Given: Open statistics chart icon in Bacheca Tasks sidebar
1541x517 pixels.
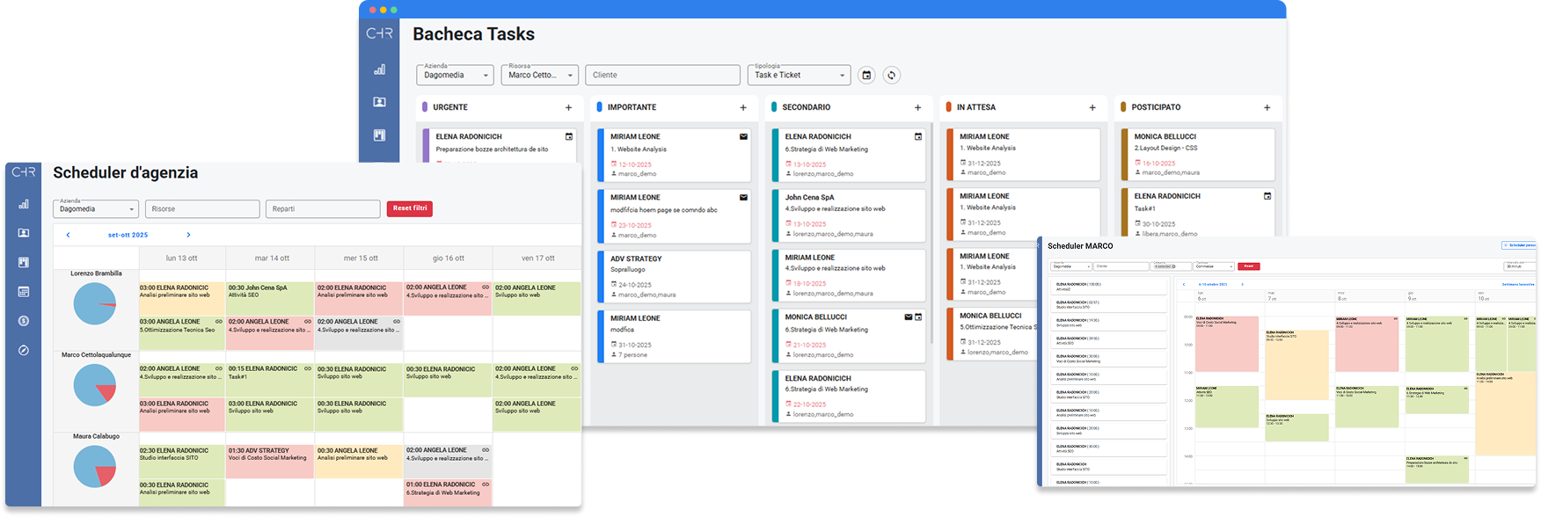Looking at the screenshot, I should [379, 69].
